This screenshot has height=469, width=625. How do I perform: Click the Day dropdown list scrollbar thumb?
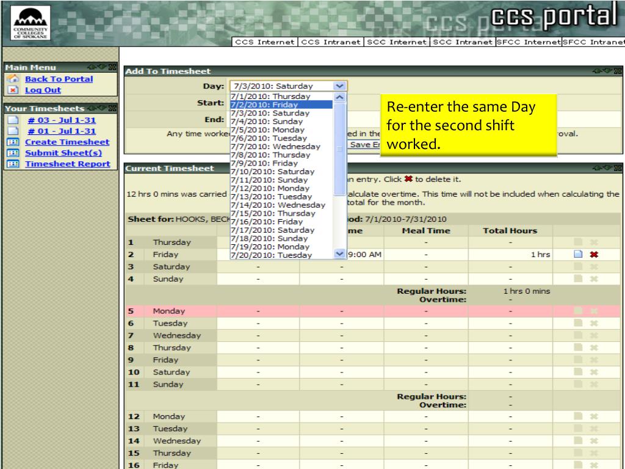339,149
